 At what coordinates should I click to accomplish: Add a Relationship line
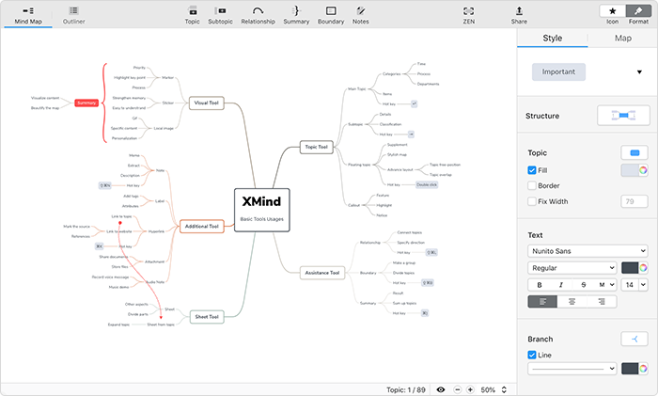(258, 15)
